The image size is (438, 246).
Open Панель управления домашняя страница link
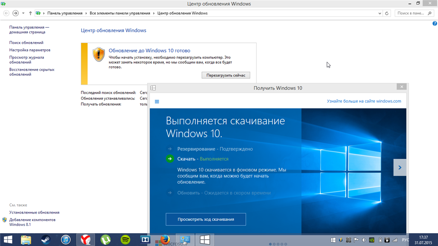tap(29, 30)
